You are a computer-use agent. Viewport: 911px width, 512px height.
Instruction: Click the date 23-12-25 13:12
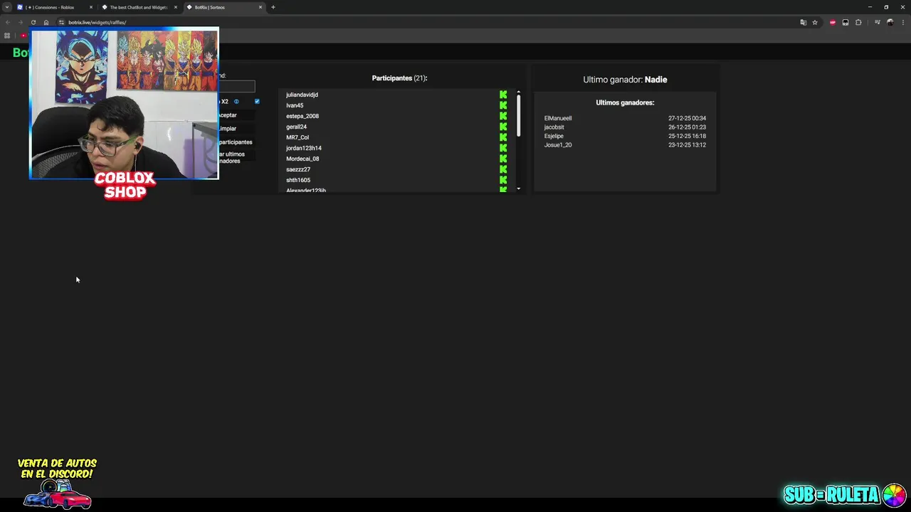(x=687, y=145)
